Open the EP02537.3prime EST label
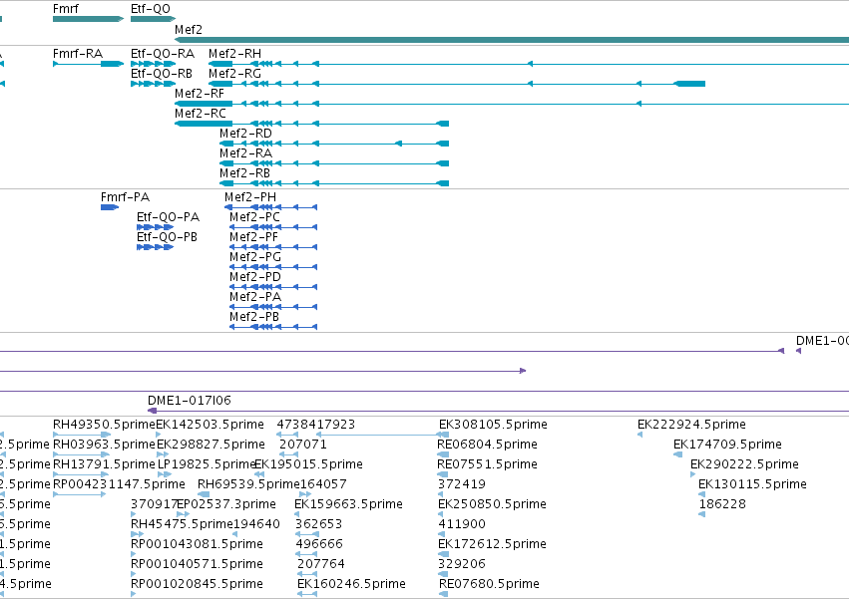Viewport: 849px width, 599px height. coord(226,505)
